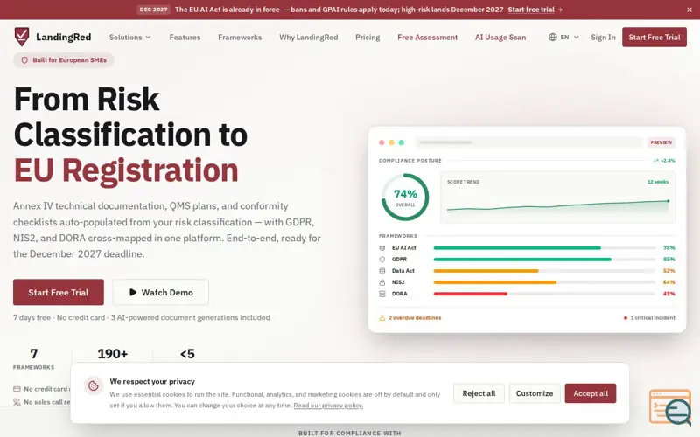The image size is (700, 437).
Task: Click the Watch Demo button
Action: 161,293
